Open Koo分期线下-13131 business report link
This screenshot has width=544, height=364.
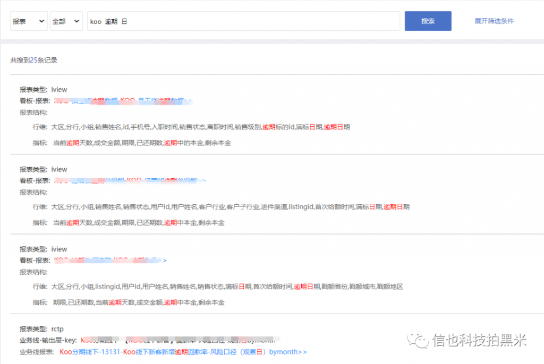point(183,352)
